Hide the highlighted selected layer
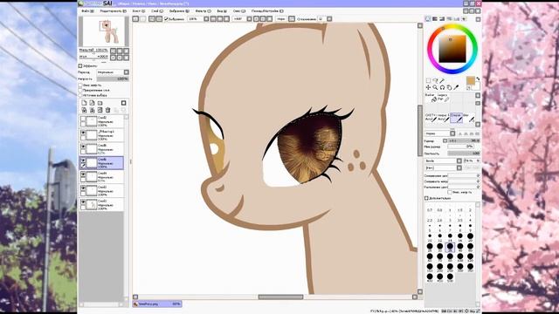 [x=83, y=160]
